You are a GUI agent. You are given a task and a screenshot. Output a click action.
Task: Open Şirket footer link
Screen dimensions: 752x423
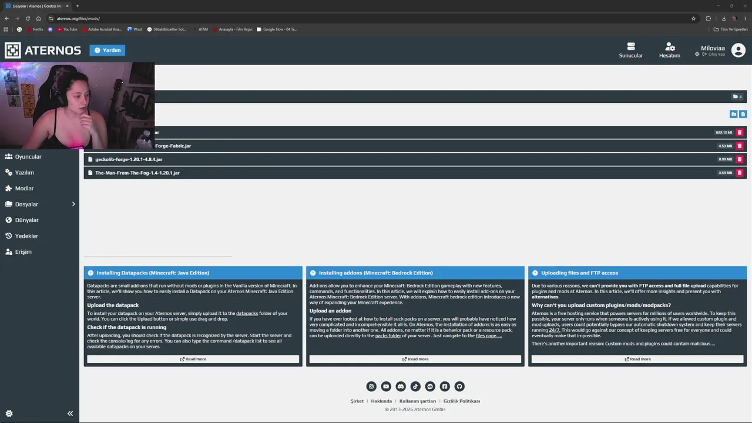(x=357, y=401)
